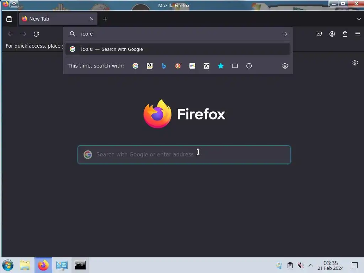364x273 pixels.
Task: Go back one page
Action: (11, 34)
